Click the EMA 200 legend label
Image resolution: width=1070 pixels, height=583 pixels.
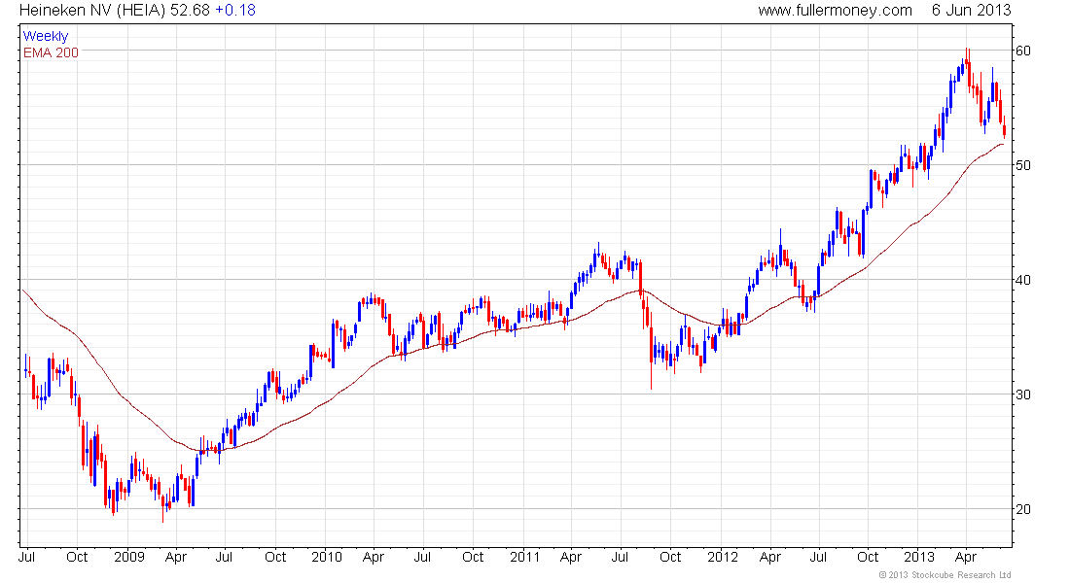coord(52,52)
